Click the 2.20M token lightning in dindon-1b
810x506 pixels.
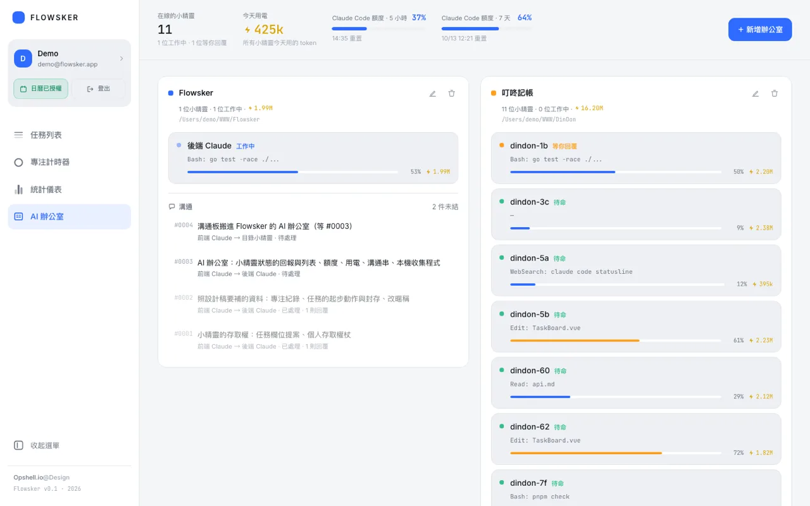[751, 171]
